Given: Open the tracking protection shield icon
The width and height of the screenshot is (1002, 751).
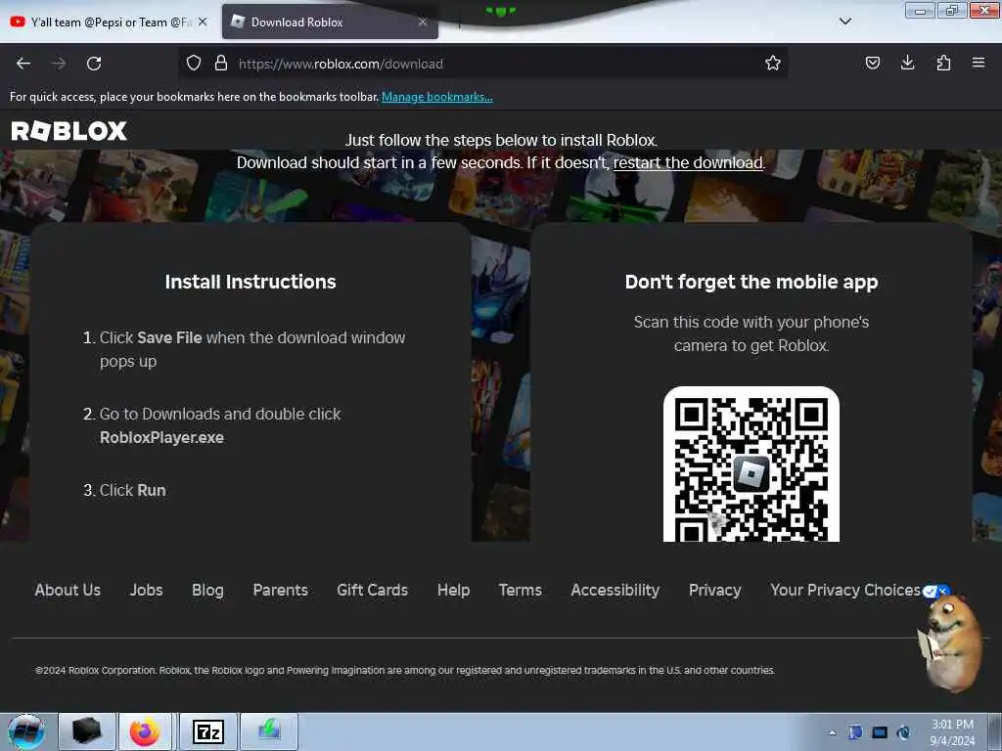Looking at the screenshot, I should point(194,64).
